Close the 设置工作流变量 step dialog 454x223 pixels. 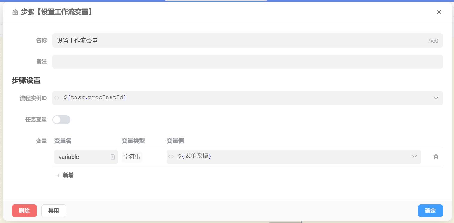439,12
